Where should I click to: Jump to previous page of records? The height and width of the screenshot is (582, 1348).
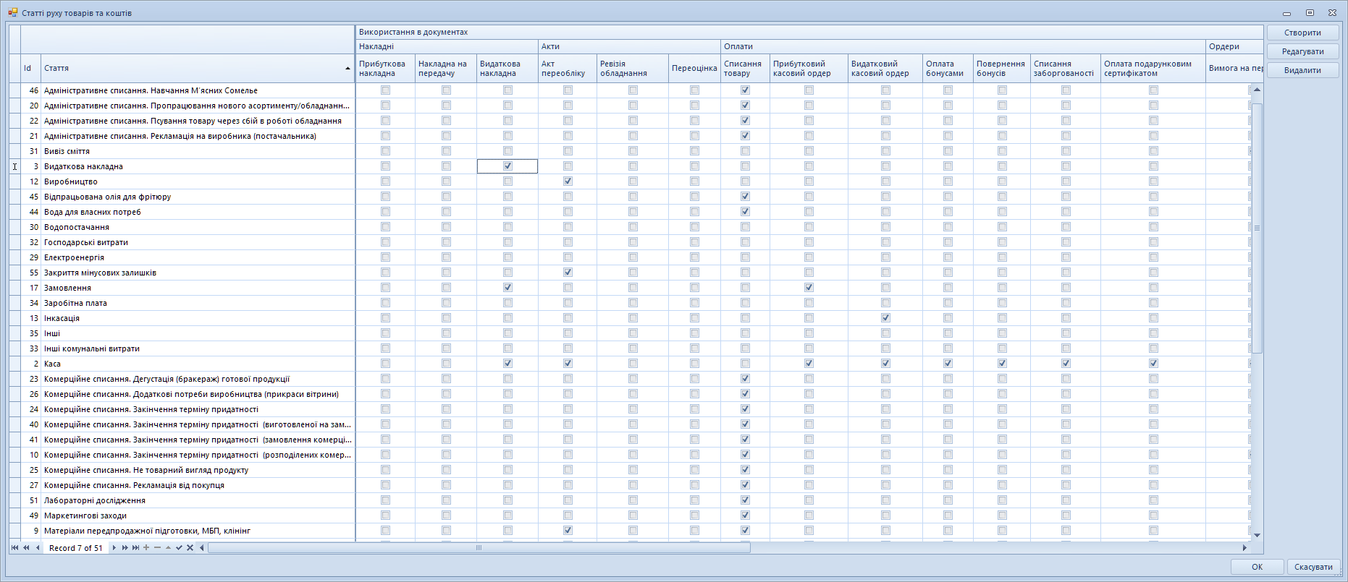pyautogui.click(x=26, y=548)
